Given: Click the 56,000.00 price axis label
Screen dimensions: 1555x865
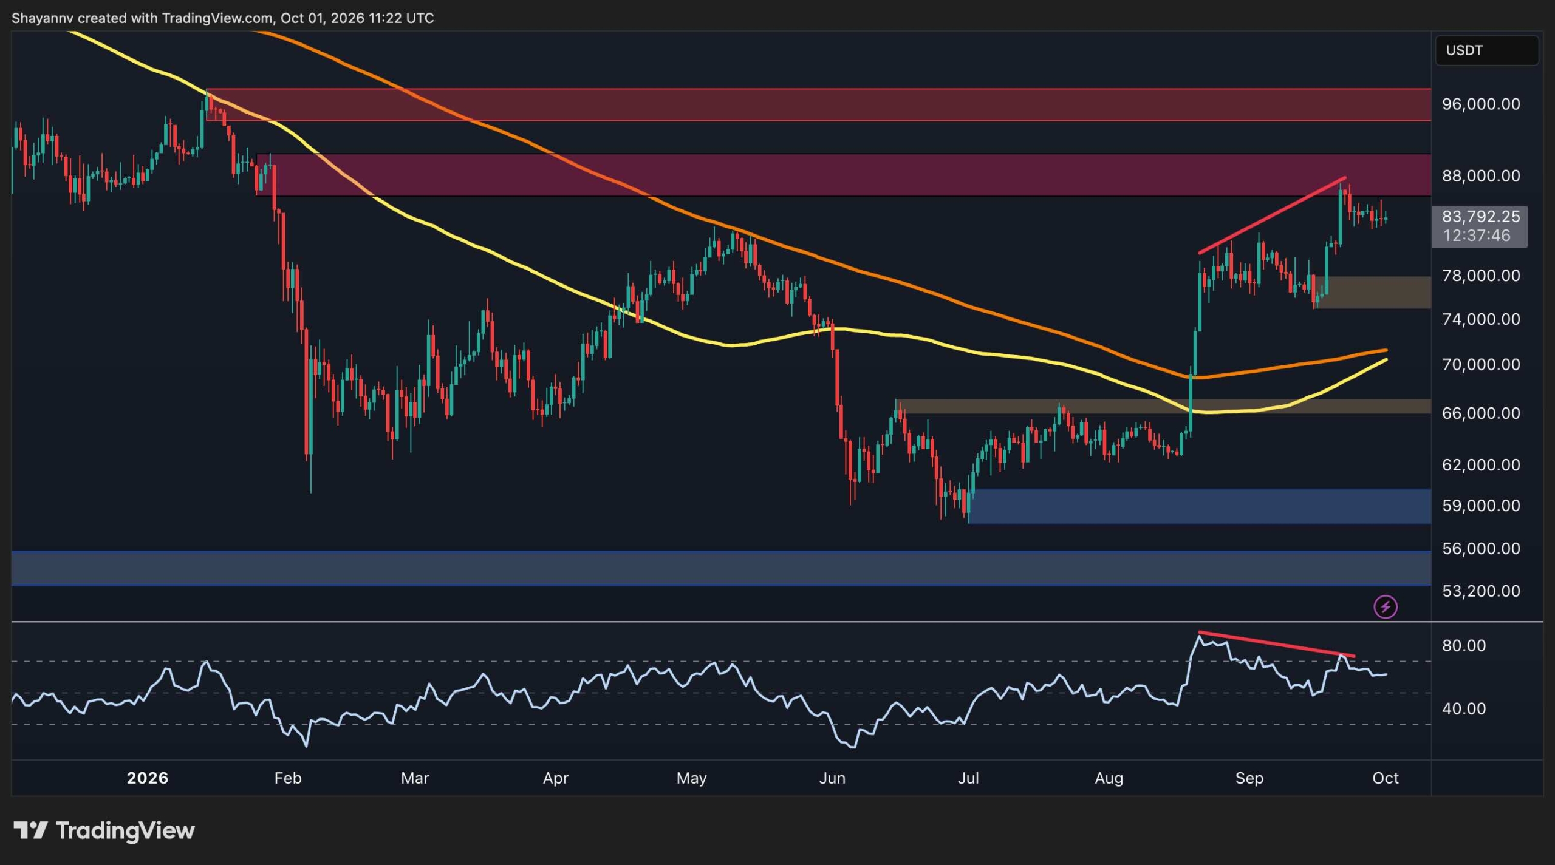Looking at the screenshot, I should tap(1481, 549).
